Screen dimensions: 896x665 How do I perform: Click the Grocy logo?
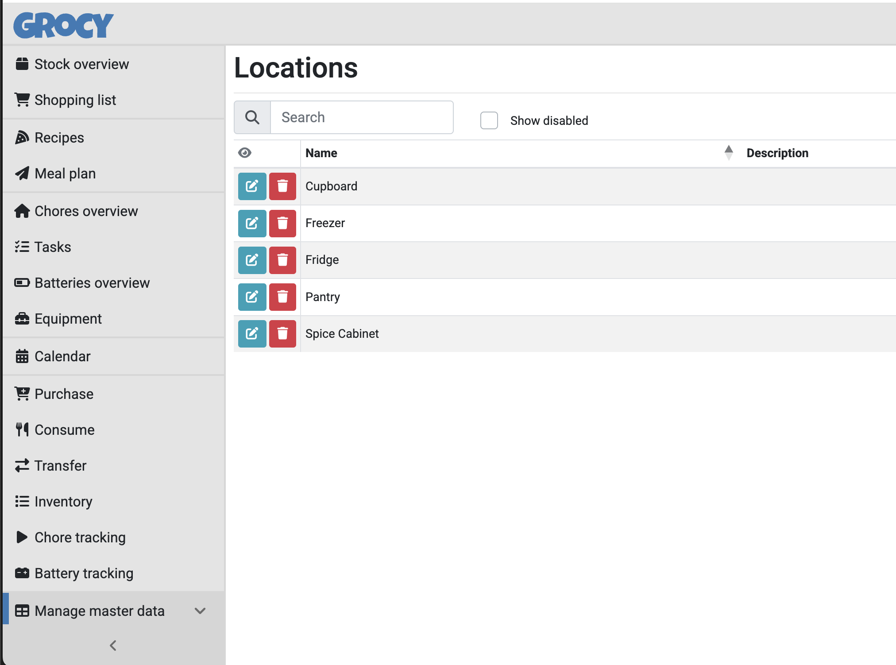63,25
